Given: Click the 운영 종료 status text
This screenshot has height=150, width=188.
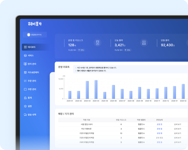Looking at the screenshot, I should (159, 138).
